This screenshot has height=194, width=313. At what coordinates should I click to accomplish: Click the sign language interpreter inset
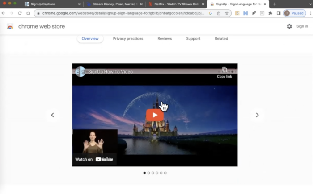tap(95, 141)
